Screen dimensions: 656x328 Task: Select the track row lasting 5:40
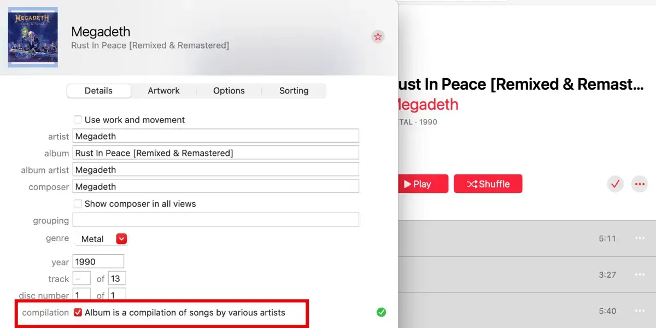[527, 311]
